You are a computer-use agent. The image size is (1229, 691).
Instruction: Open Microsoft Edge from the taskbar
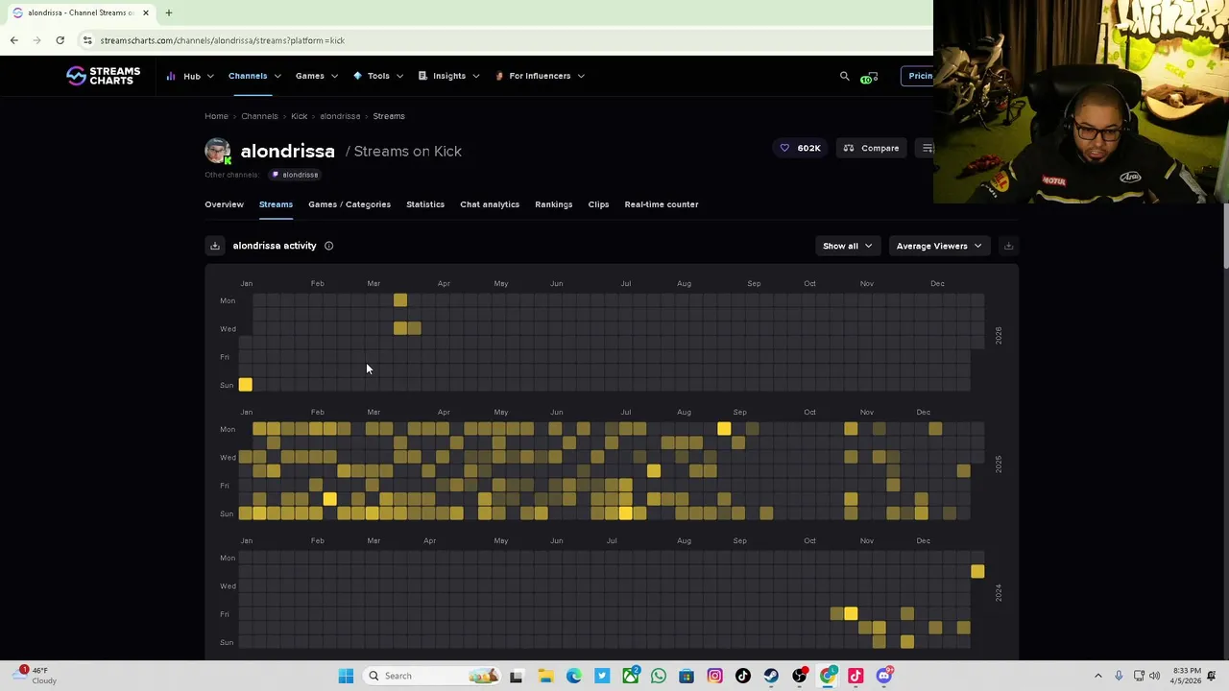[573, 676]
